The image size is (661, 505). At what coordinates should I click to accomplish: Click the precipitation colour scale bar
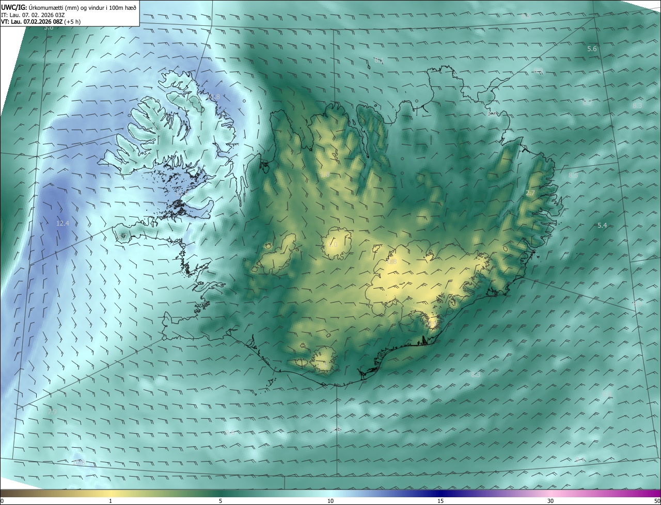tap(330, 493)
